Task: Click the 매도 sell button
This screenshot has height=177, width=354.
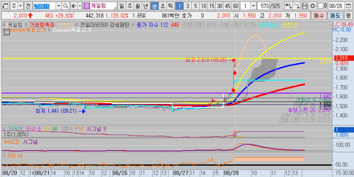Action: pyautogui.click(x=335, y=16)
